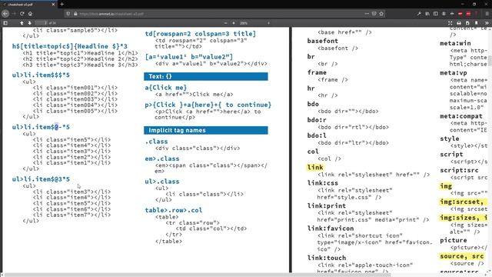
Task: Click the 'ul>li.item$@3*5' heading
Action: [41, 179]
